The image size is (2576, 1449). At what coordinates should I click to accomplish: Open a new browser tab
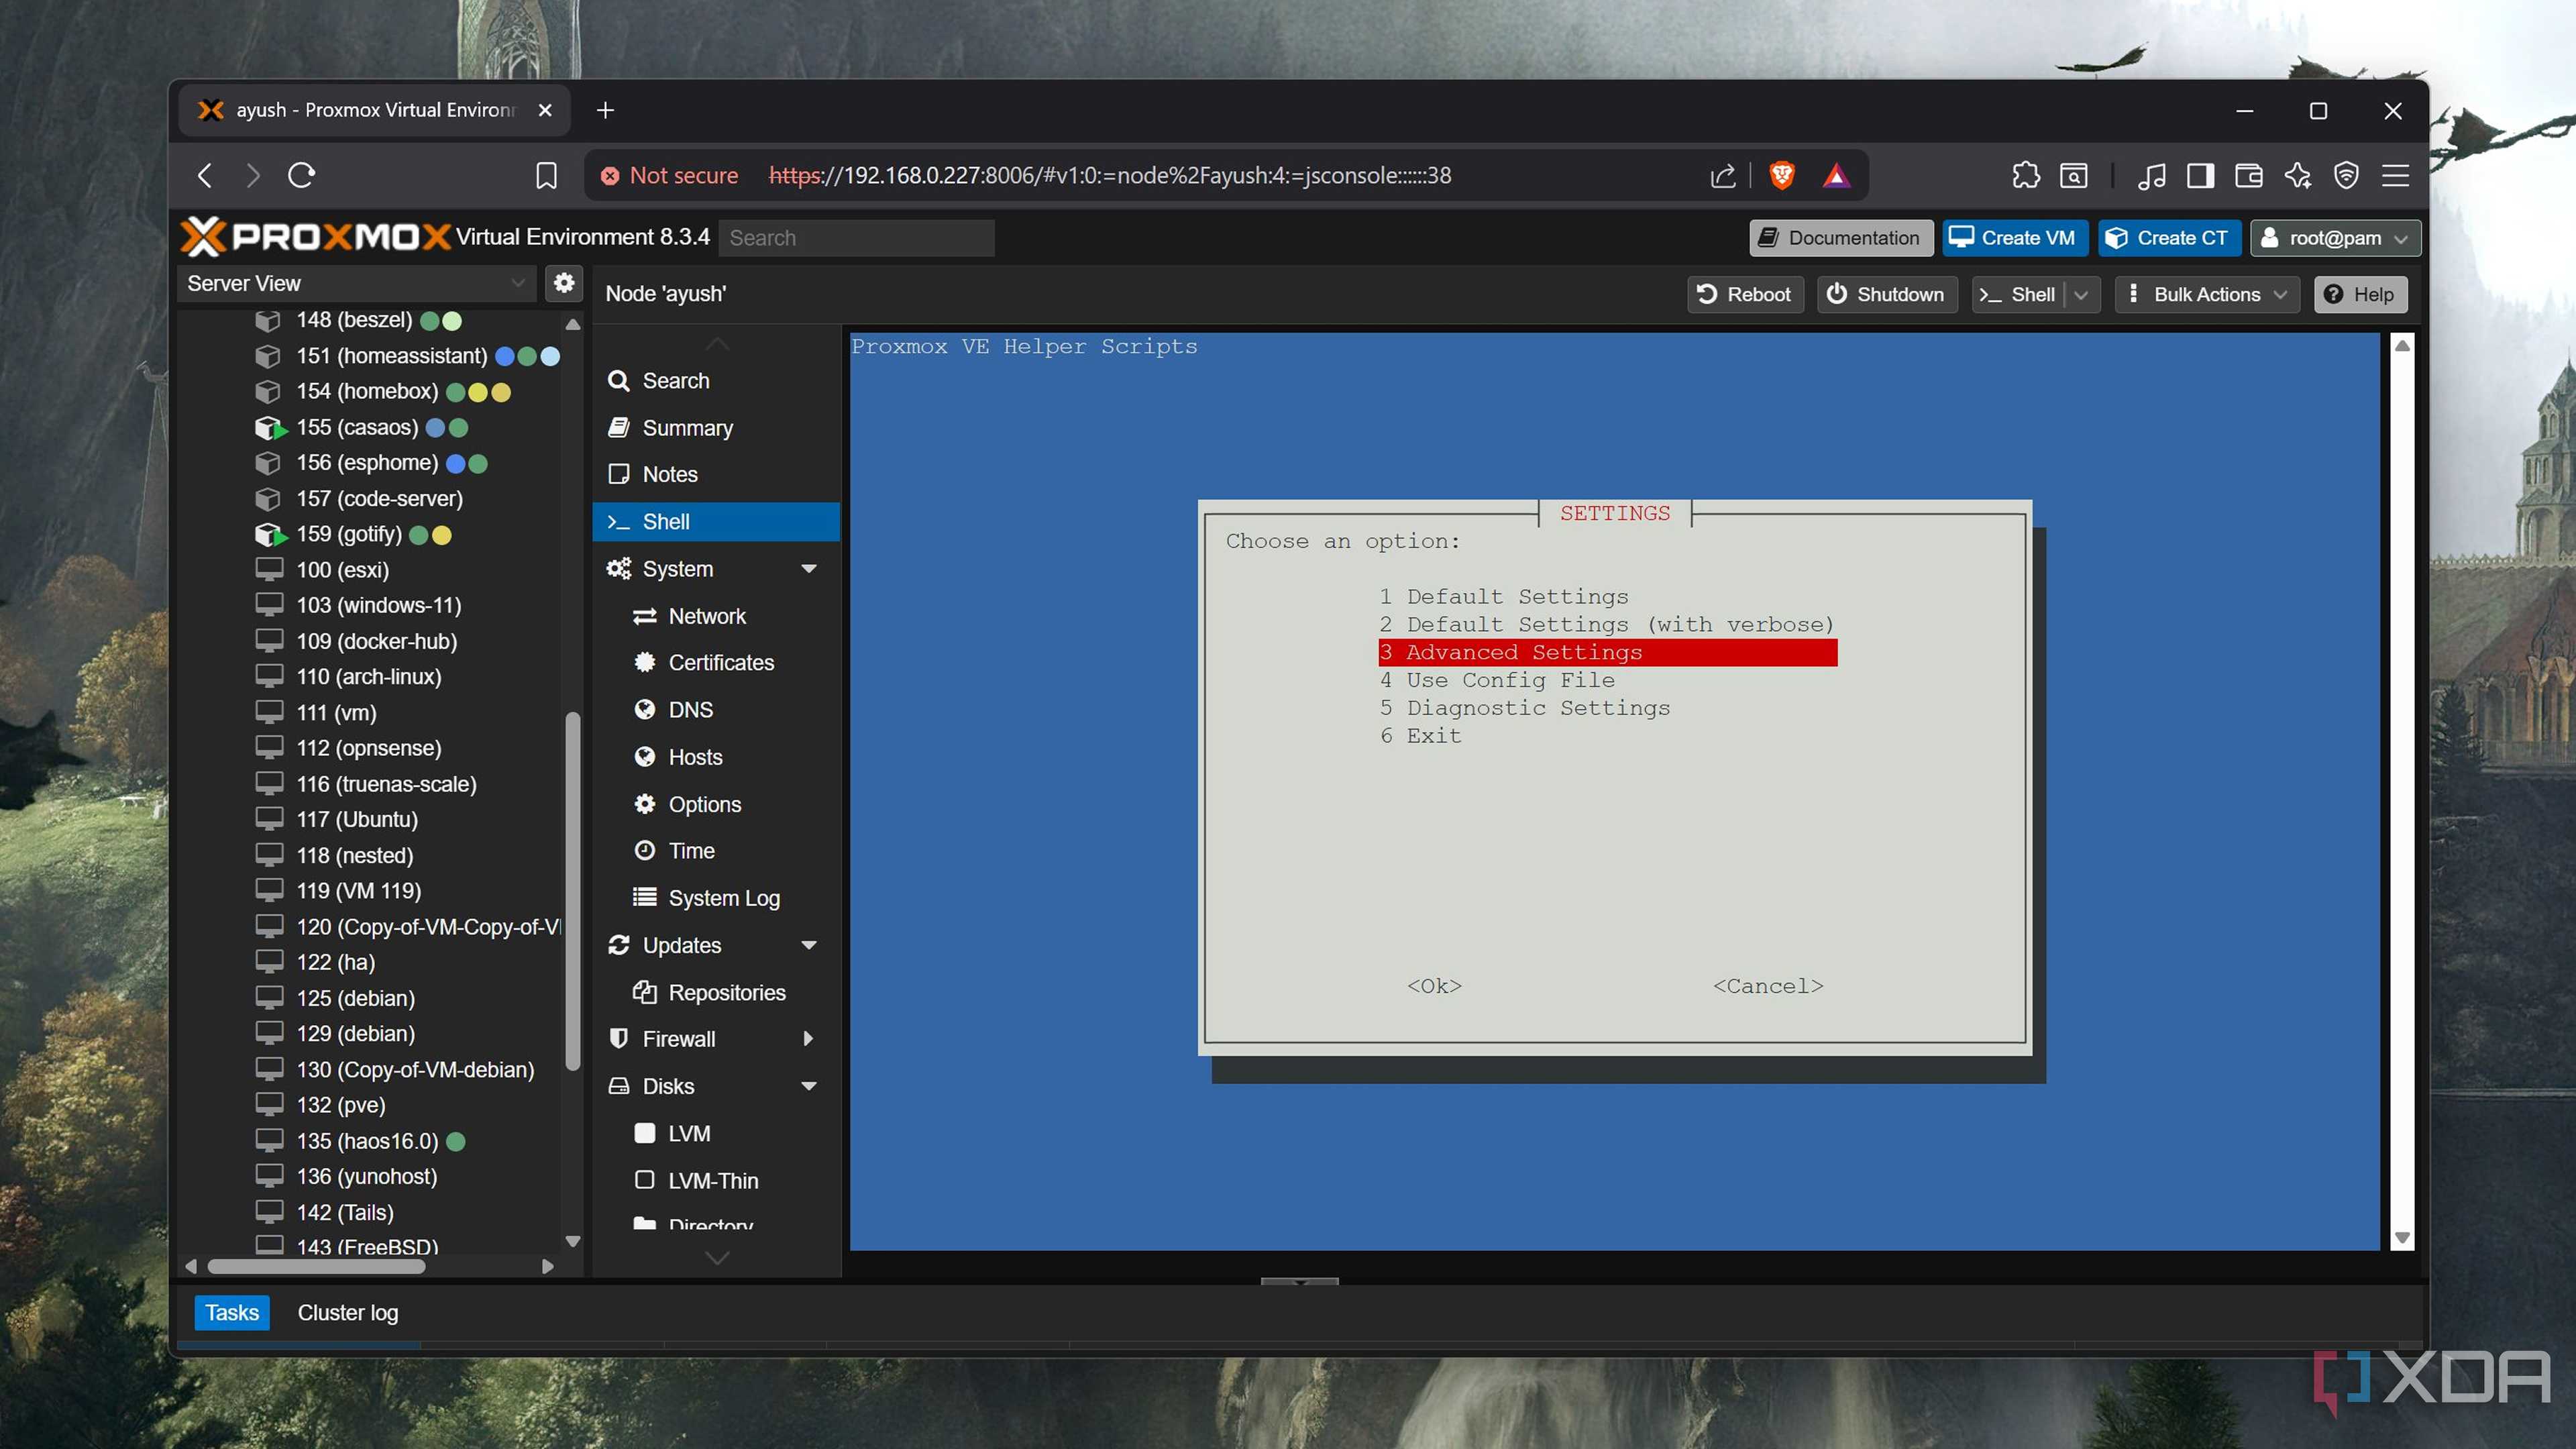(x=605, y=110)
